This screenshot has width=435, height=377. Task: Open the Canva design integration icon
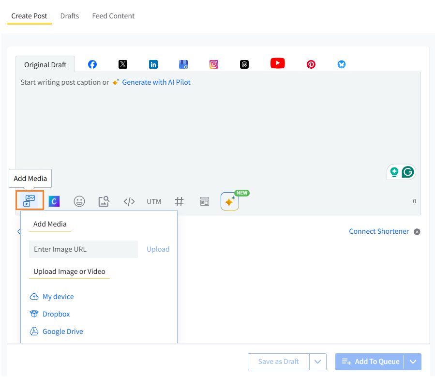tap(54, 201)
